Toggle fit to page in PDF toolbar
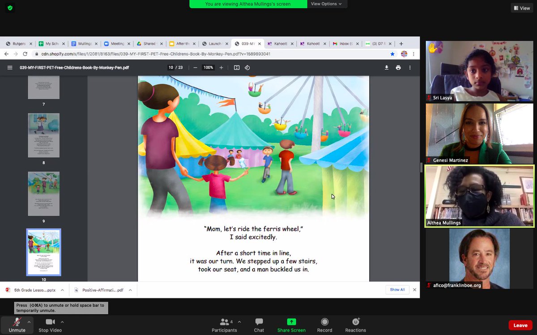This screenshot has width=537, height=335. click(237, 67)
